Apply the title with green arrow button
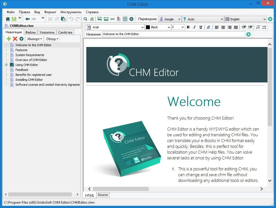This screenshot has height=208, width=276. 248,34
